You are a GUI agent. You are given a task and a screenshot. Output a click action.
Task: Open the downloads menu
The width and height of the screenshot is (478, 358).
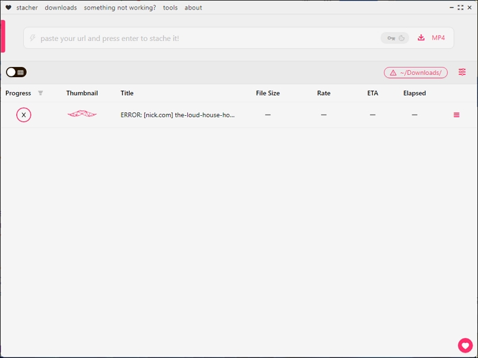coord(61,8)
